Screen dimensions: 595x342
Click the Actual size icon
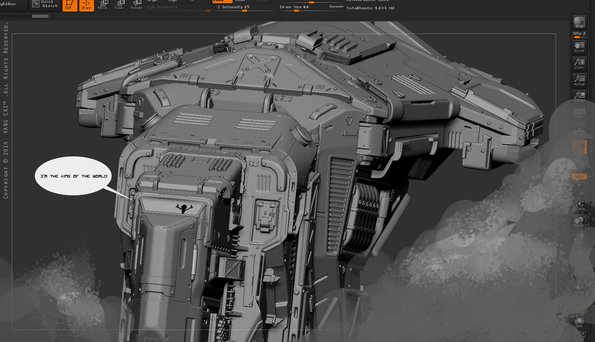pyautogui.click(x=579, y=80)
